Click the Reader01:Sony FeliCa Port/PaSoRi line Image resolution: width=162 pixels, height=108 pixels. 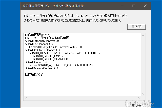55,47
